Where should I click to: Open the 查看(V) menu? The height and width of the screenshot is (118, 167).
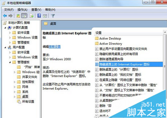click(x=36, y=10)
